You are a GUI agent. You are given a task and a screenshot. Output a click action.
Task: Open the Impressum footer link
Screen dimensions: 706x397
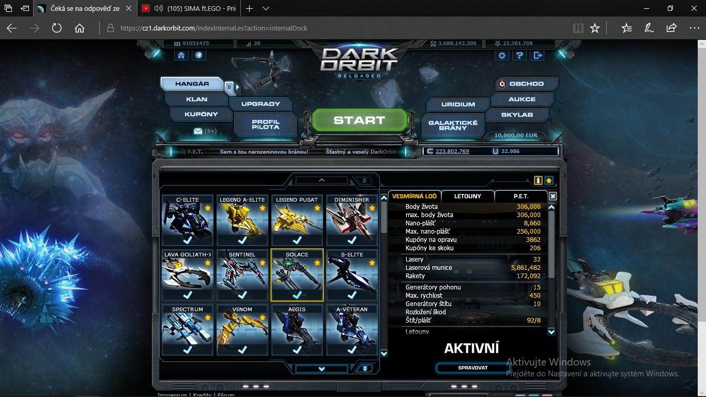tap(172, 395)
